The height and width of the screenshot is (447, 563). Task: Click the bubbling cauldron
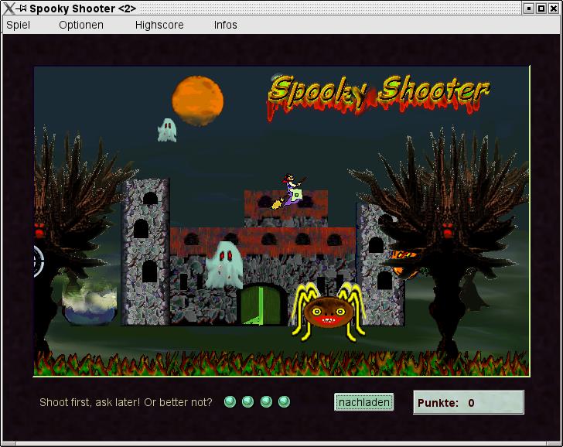tap(90, 302)
